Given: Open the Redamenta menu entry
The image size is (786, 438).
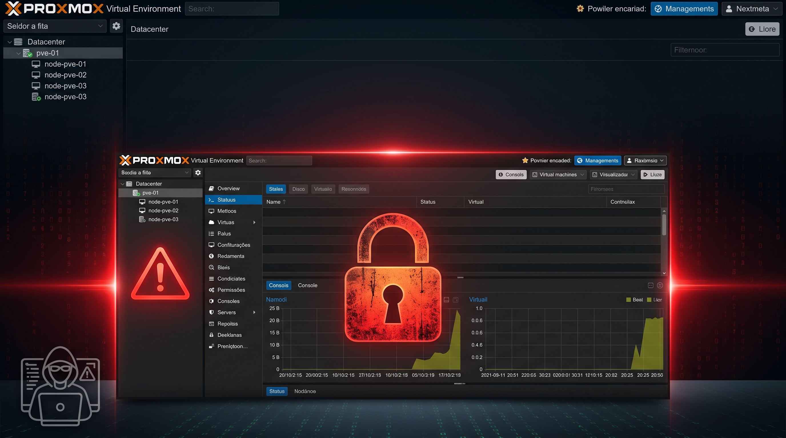Looking at the screenshot, I should (233, 256).
